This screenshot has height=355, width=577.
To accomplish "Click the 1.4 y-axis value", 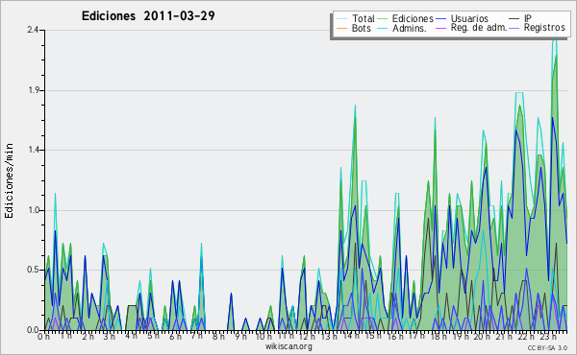I will [34, 150].
